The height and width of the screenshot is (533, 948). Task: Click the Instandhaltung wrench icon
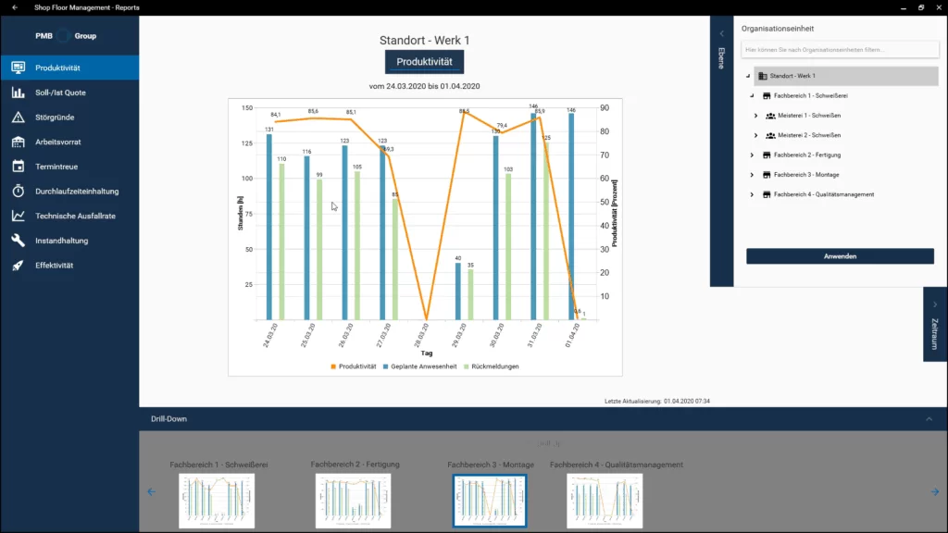pos(18,241)
